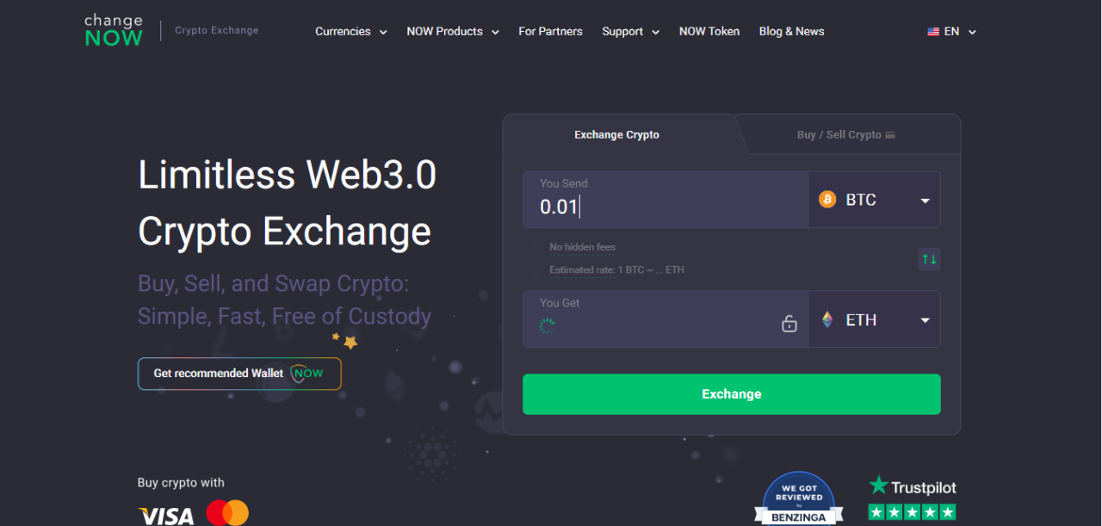Open the Currencies dropdown
The width and height of the screenshot is (1102, 526).
coord(350,31)
